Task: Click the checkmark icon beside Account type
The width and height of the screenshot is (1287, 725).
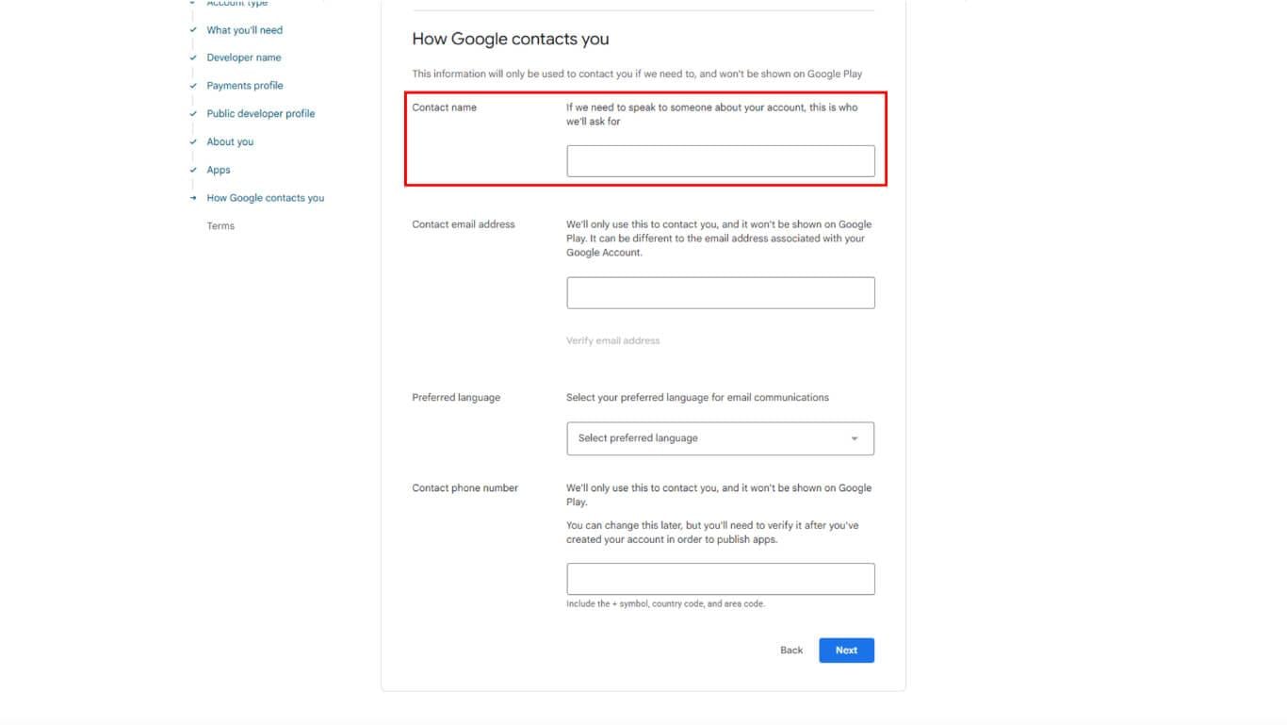Action: click(193, 4)
